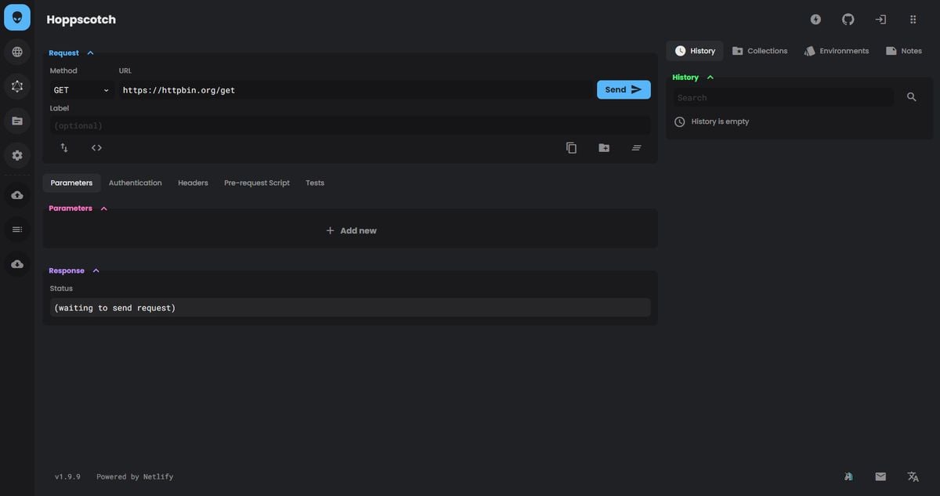Select the History tab with clock icon

[695, 51]
